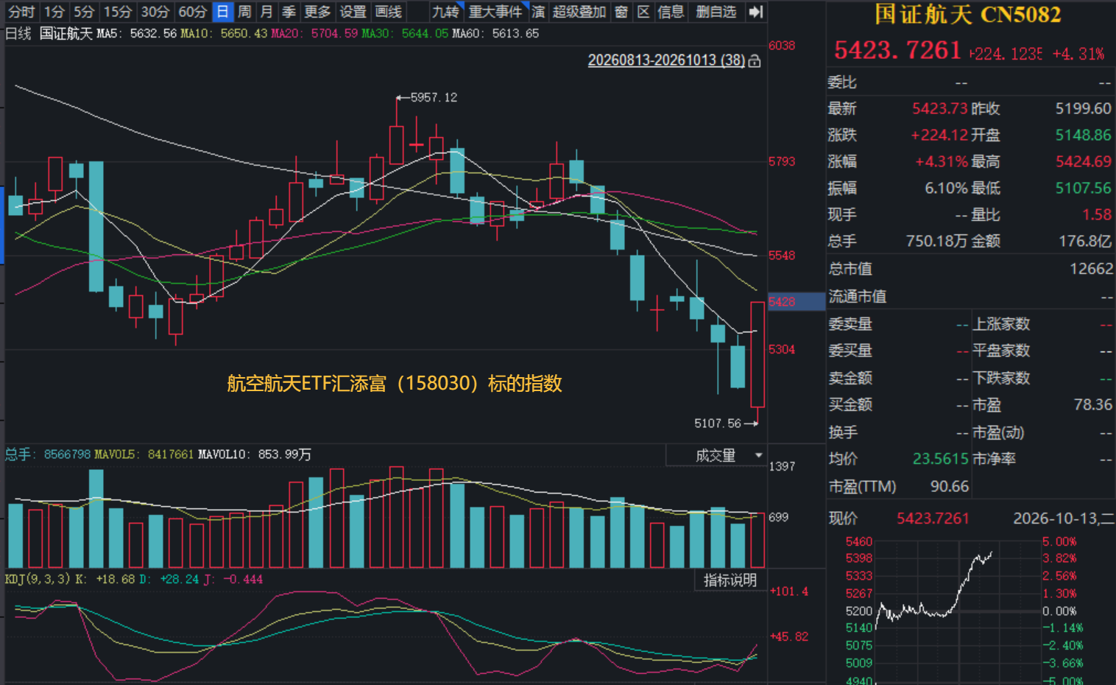Click the 区 interval statistics tool

(643, 12)
